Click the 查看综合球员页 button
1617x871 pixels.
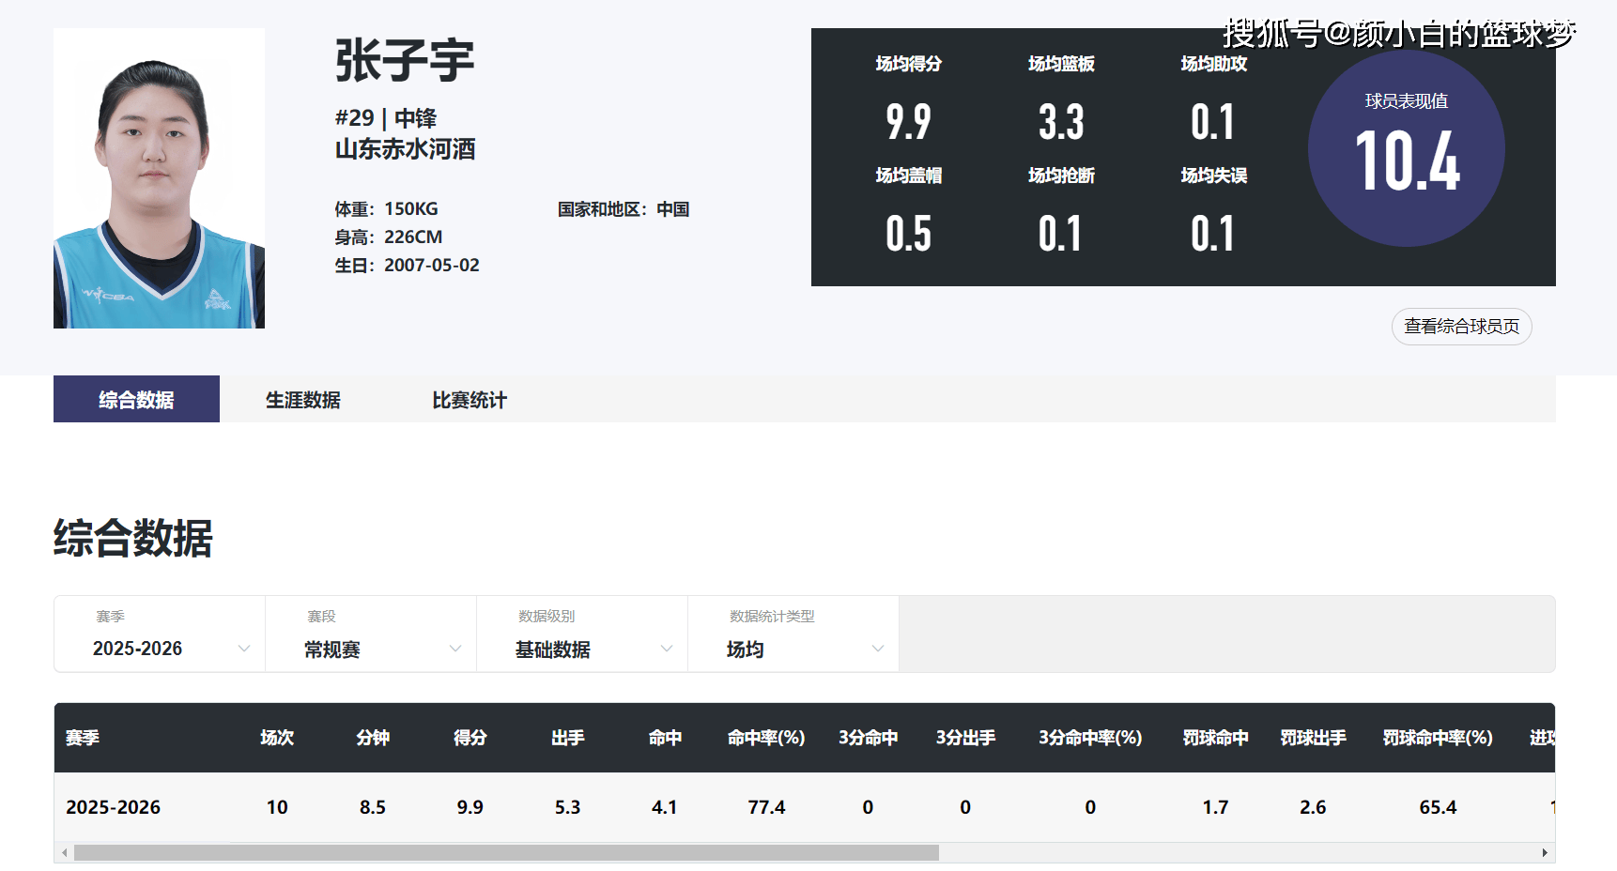1461,327
